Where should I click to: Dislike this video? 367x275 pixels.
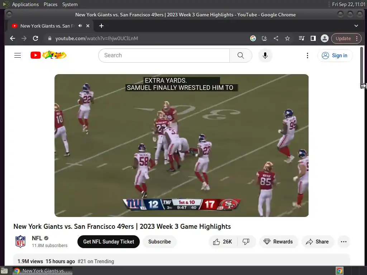(246, 242)
